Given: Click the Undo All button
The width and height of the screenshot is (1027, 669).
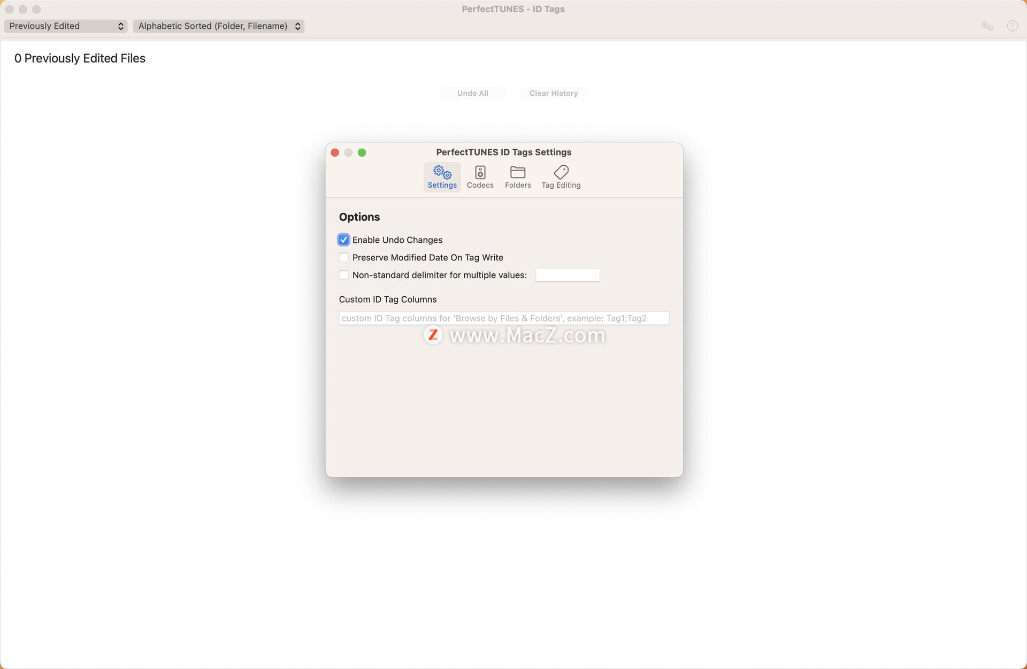Looking at the screenshot, I should [473, 93].
